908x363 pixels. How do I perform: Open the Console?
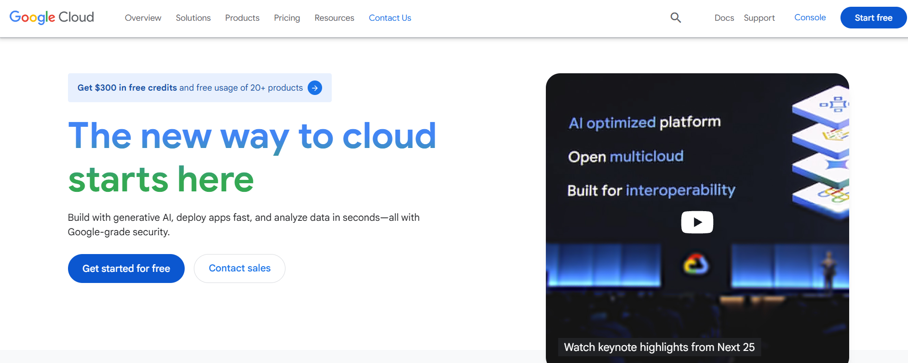click(810, 17)
